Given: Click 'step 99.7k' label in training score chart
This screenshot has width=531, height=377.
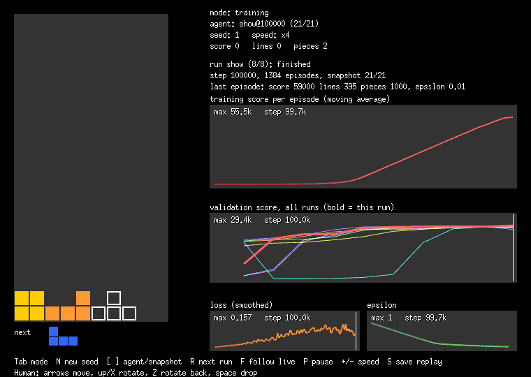Looking at the screenshot, I should coord(285,112).
